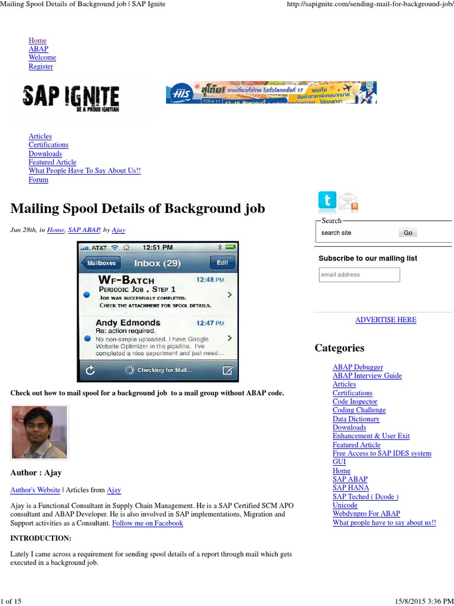
Task: Open Featured Article in Categories list
Action: (356, 445)
